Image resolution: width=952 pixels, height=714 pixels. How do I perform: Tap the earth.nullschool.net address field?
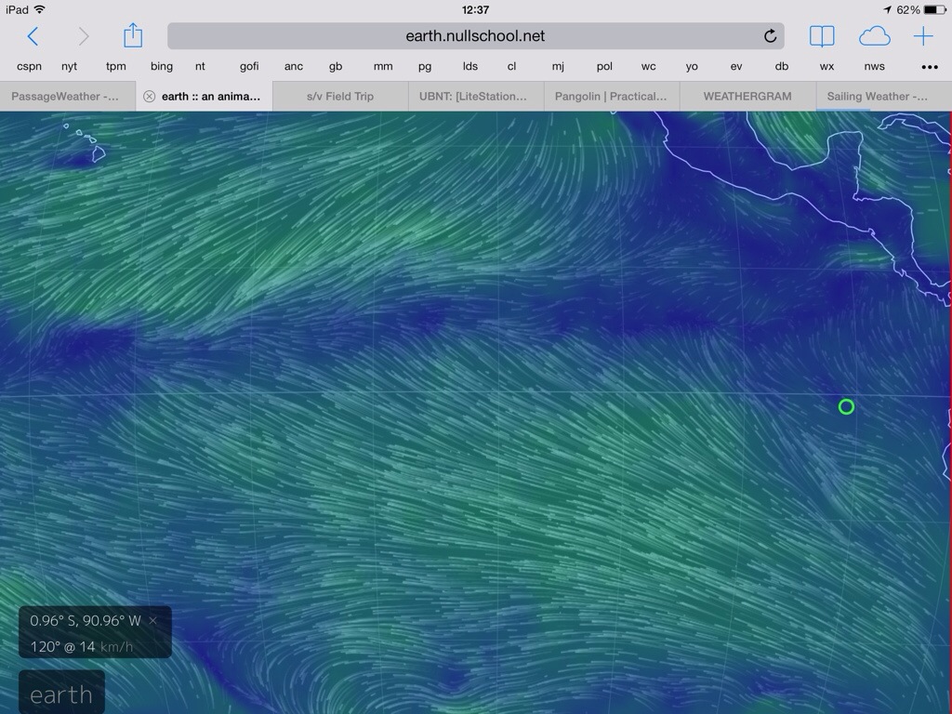click(475, 36)
